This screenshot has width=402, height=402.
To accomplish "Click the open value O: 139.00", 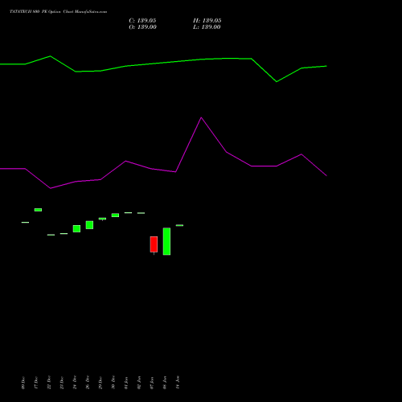I will coord(142,27).
